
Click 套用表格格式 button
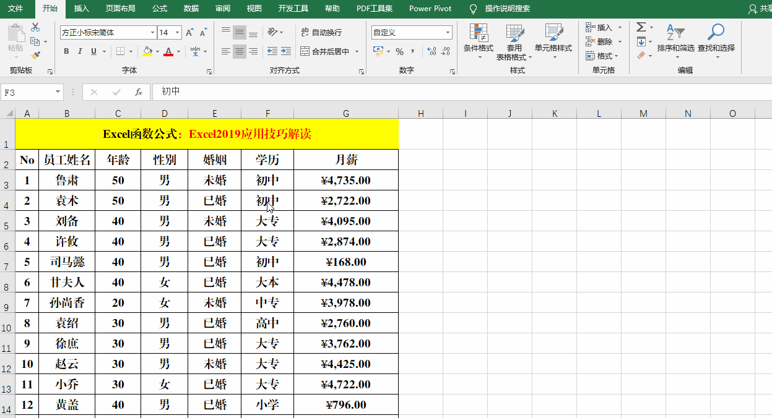click(x=514, y=42)
